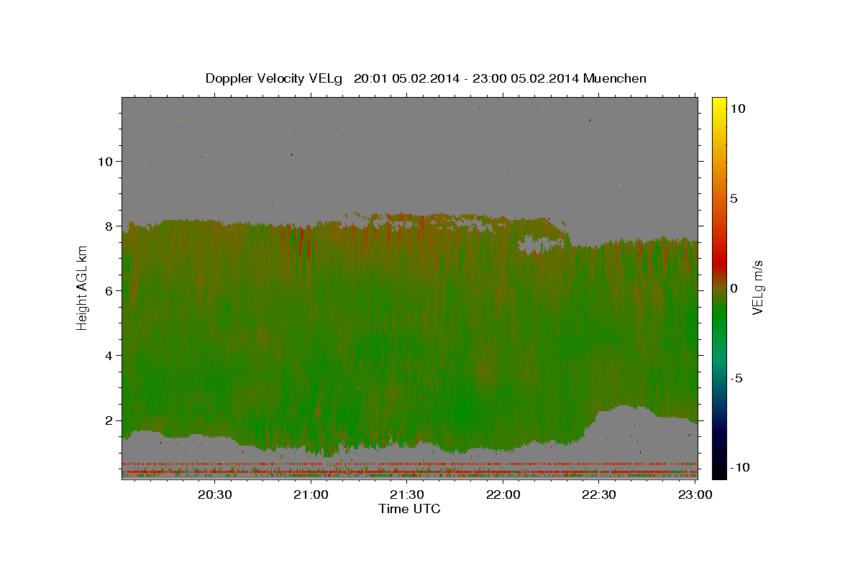Click the colorbar label '-10'
The width and height of the screenshot is (863, 575).
[x=739, y=467]
